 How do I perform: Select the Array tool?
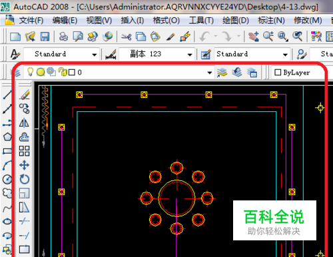click(x=24, y=151)
